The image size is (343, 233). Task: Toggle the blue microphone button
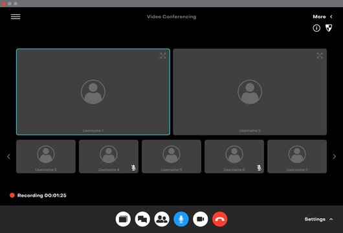coord(181,219)
